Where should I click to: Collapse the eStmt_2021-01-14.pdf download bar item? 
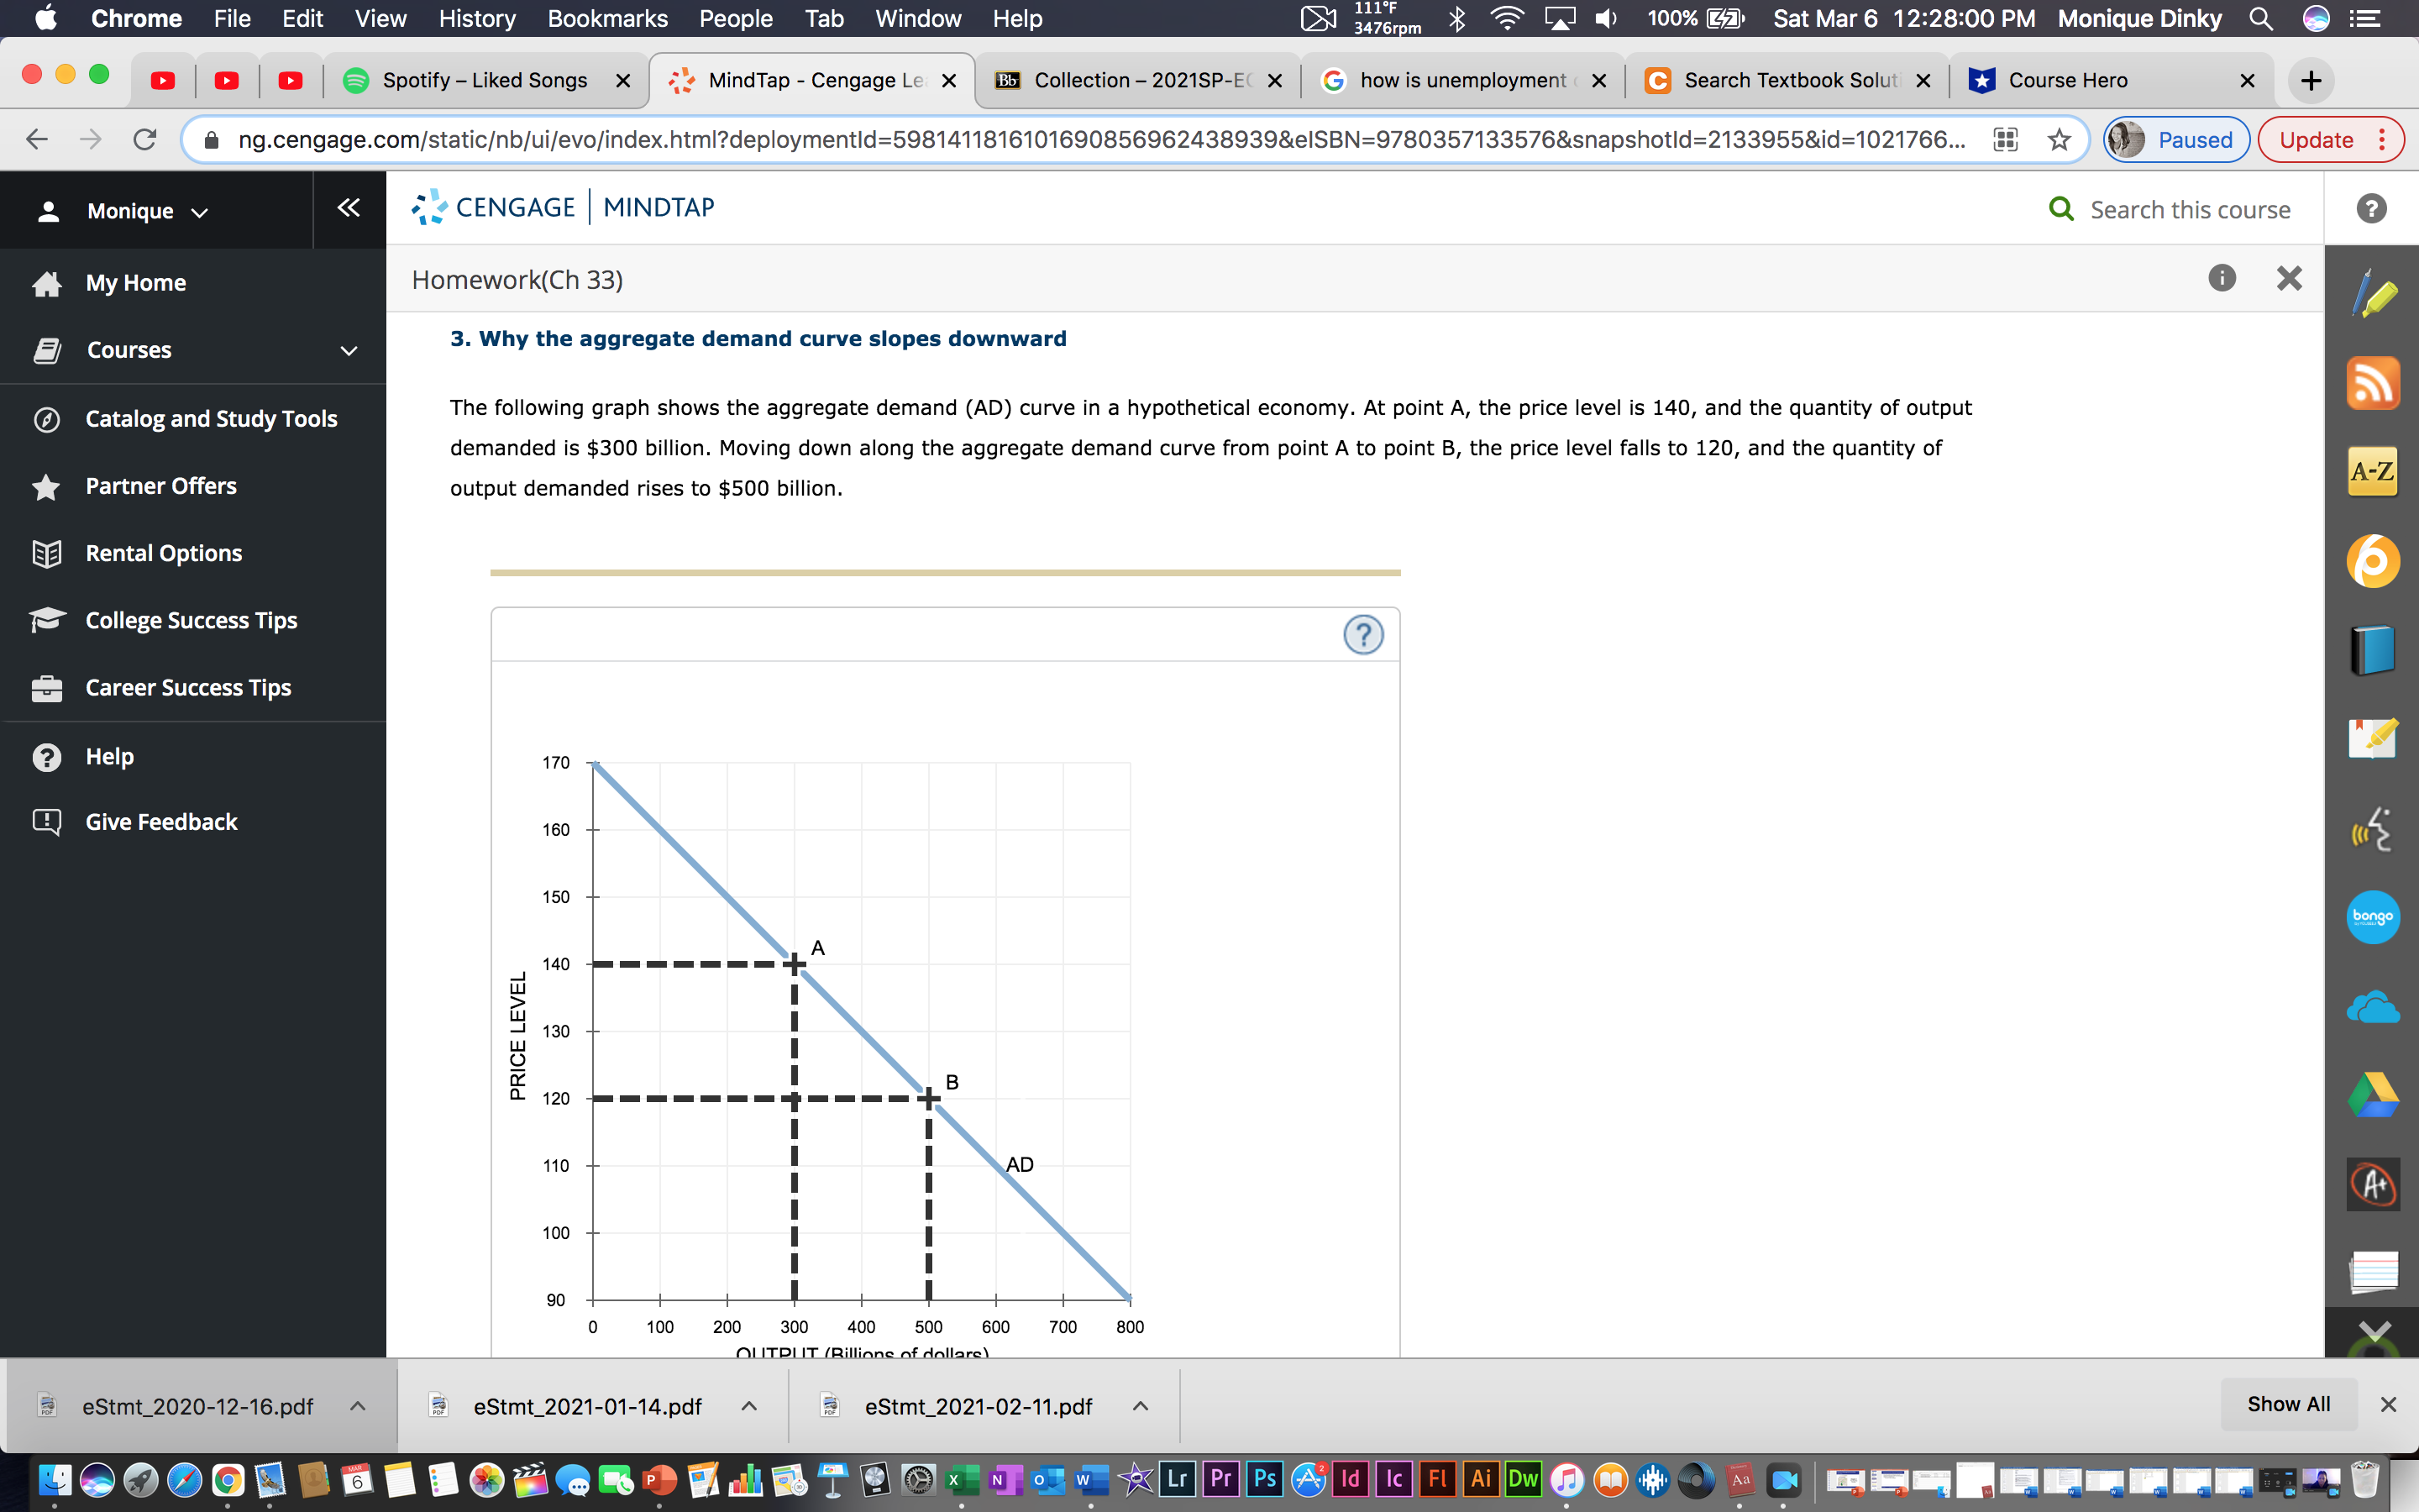coord(748,1405)
